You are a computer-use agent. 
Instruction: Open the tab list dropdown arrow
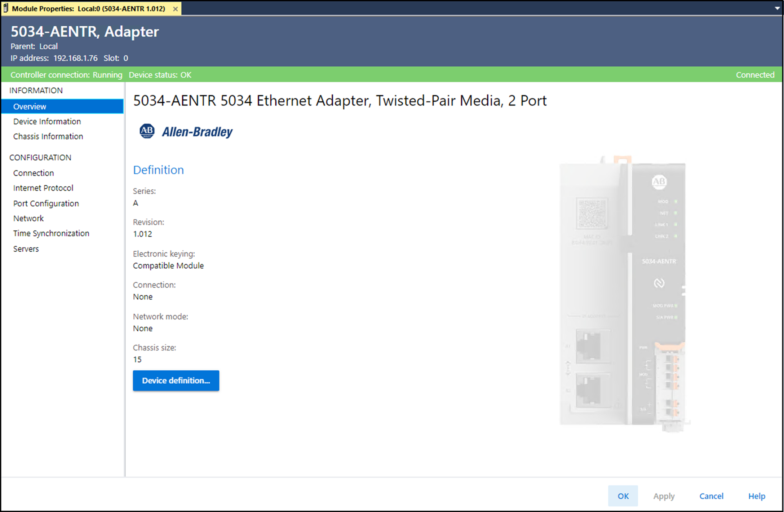point(777,8)
